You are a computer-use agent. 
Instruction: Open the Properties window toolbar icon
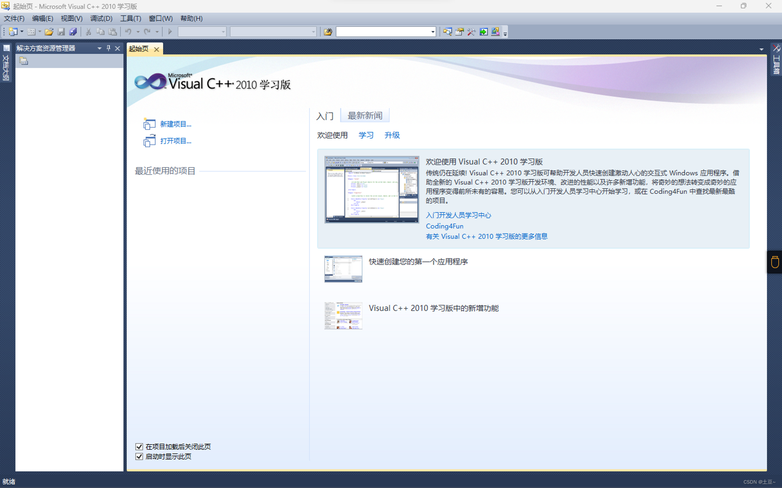[459, 32]
